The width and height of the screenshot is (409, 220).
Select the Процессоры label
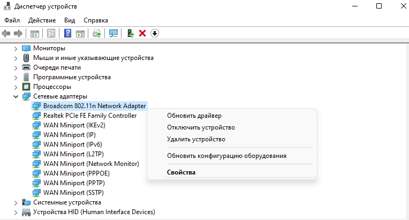[x=52, y=87]
